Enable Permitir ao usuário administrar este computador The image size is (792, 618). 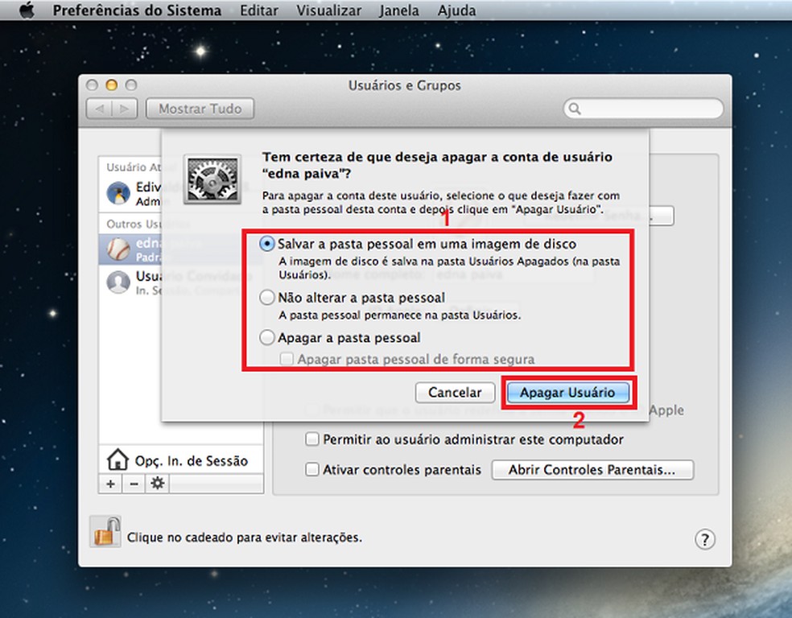pos(312,439)
